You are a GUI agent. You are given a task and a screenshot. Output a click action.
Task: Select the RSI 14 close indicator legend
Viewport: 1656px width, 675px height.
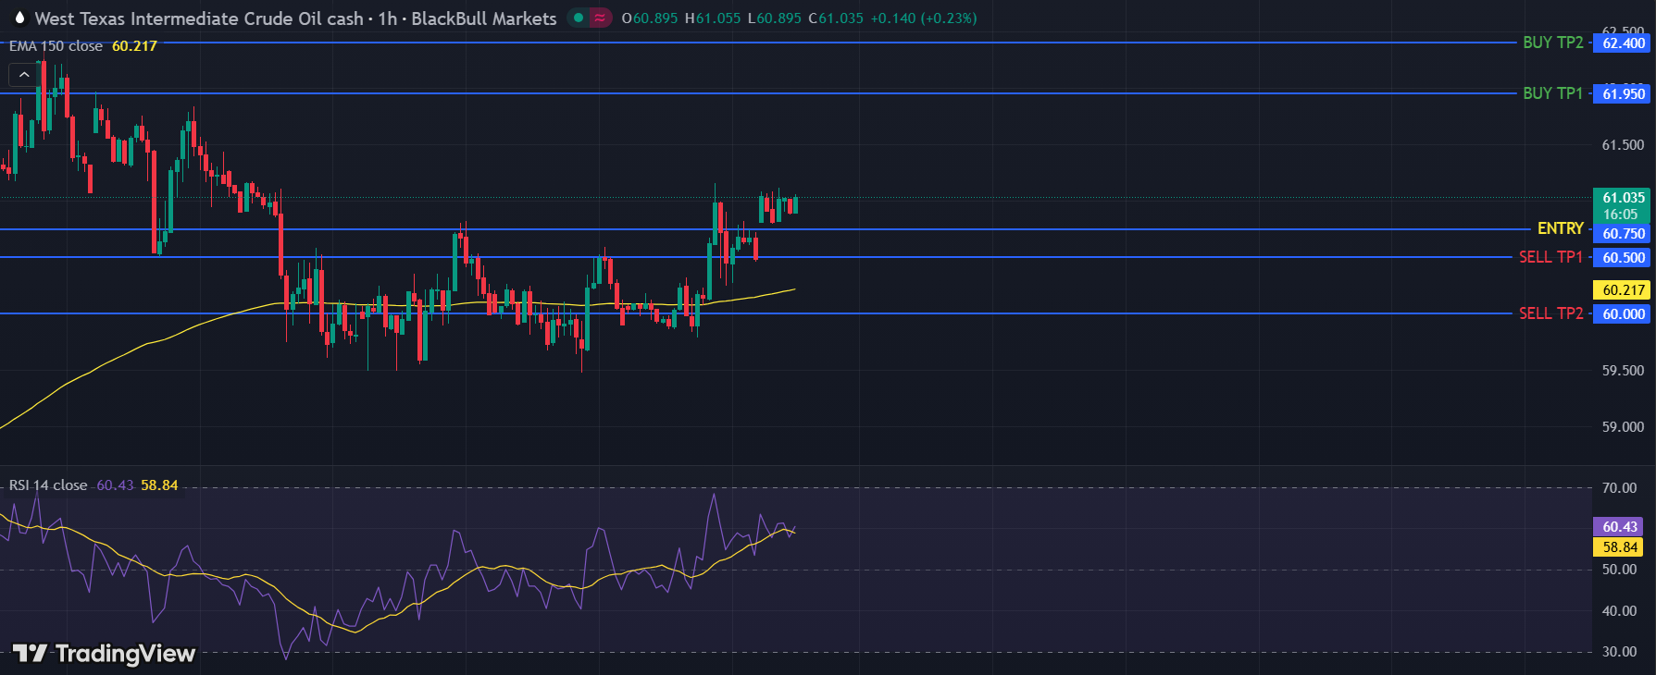point(48,485)
